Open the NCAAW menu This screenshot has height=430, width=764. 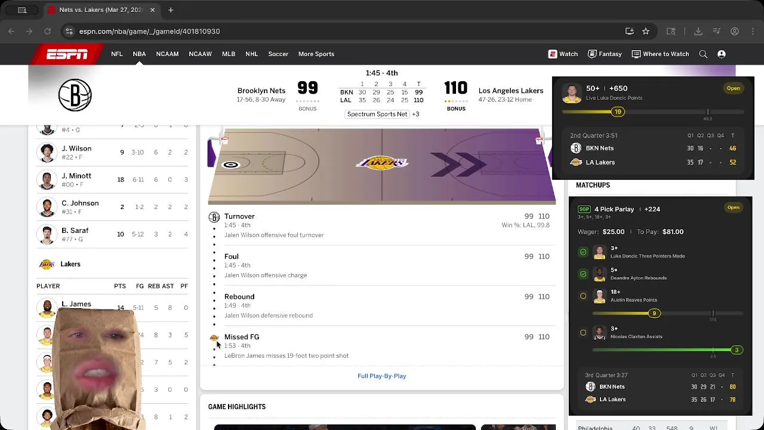(201, 54)
